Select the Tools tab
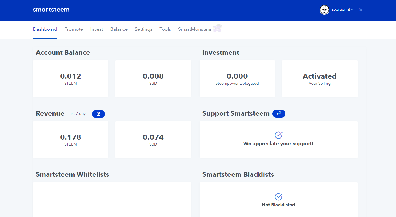Image resolution: width=396 pixels, height=217 pixels. [x=165, y=29]
